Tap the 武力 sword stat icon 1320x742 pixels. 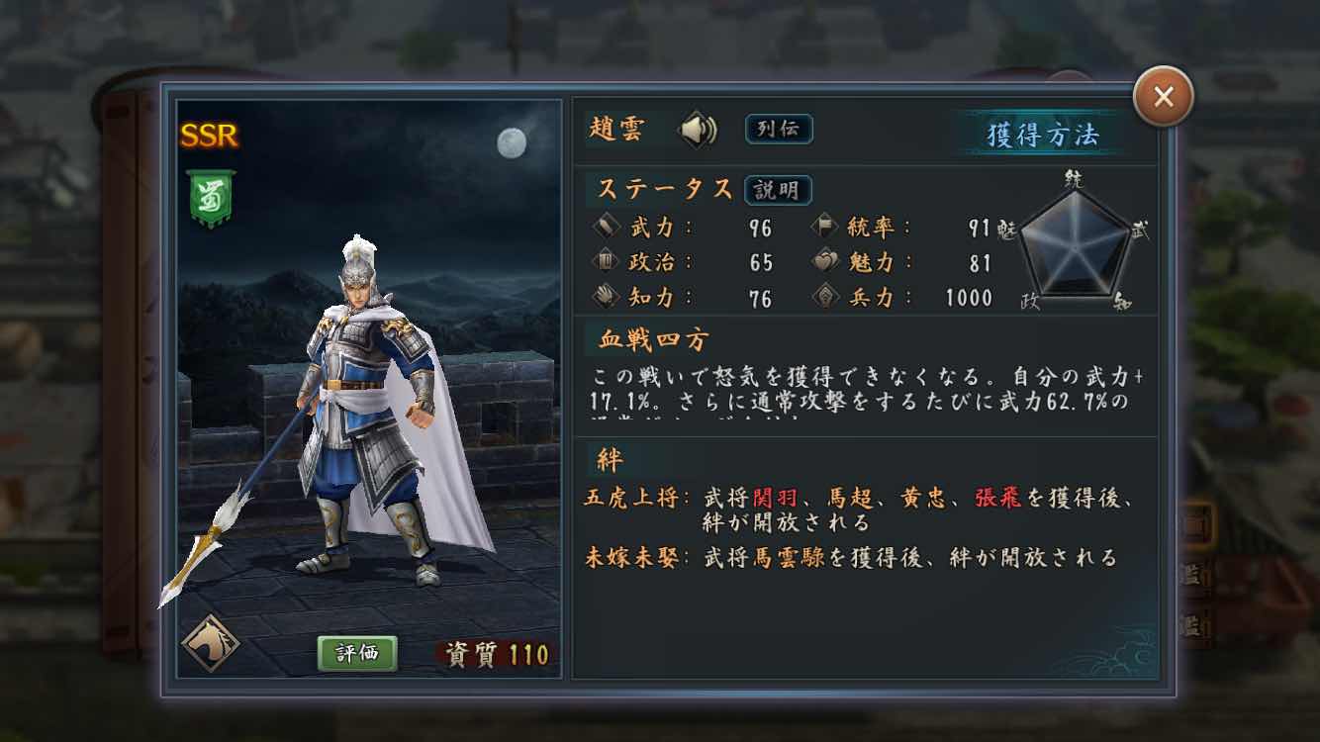[x=607, y=228]
